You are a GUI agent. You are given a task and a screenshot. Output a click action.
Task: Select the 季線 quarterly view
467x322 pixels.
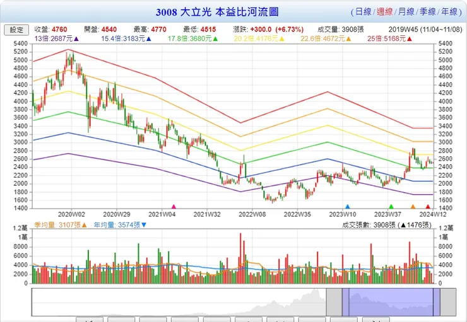click(428, 11)
